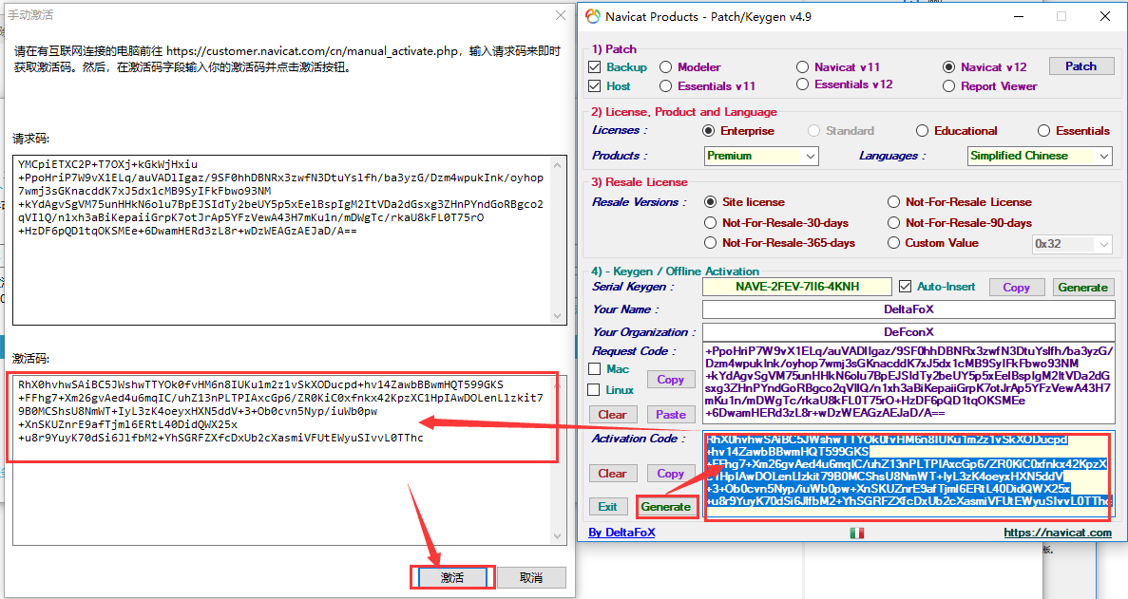Click the 激活 button
This screenshot has height=599, width=1128.
click(452, 577)
